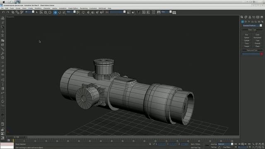265x149 pixels.
Task: Click the Quick Render icon
Action: pos(174,12)
